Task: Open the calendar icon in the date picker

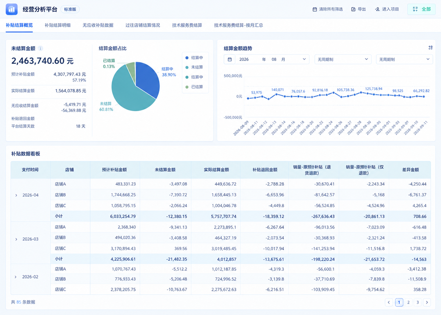Action: point(230,59)
